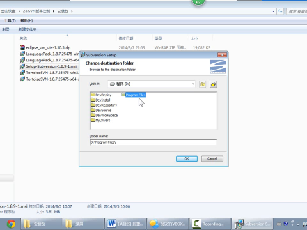
Task: Switch to 安装包 folder taskbar item
Action: coord(41,224)
